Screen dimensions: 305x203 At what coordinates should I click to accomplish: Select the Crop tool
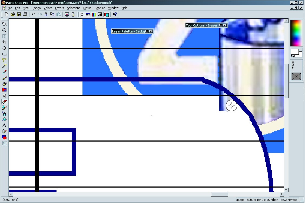coord(4,42)
